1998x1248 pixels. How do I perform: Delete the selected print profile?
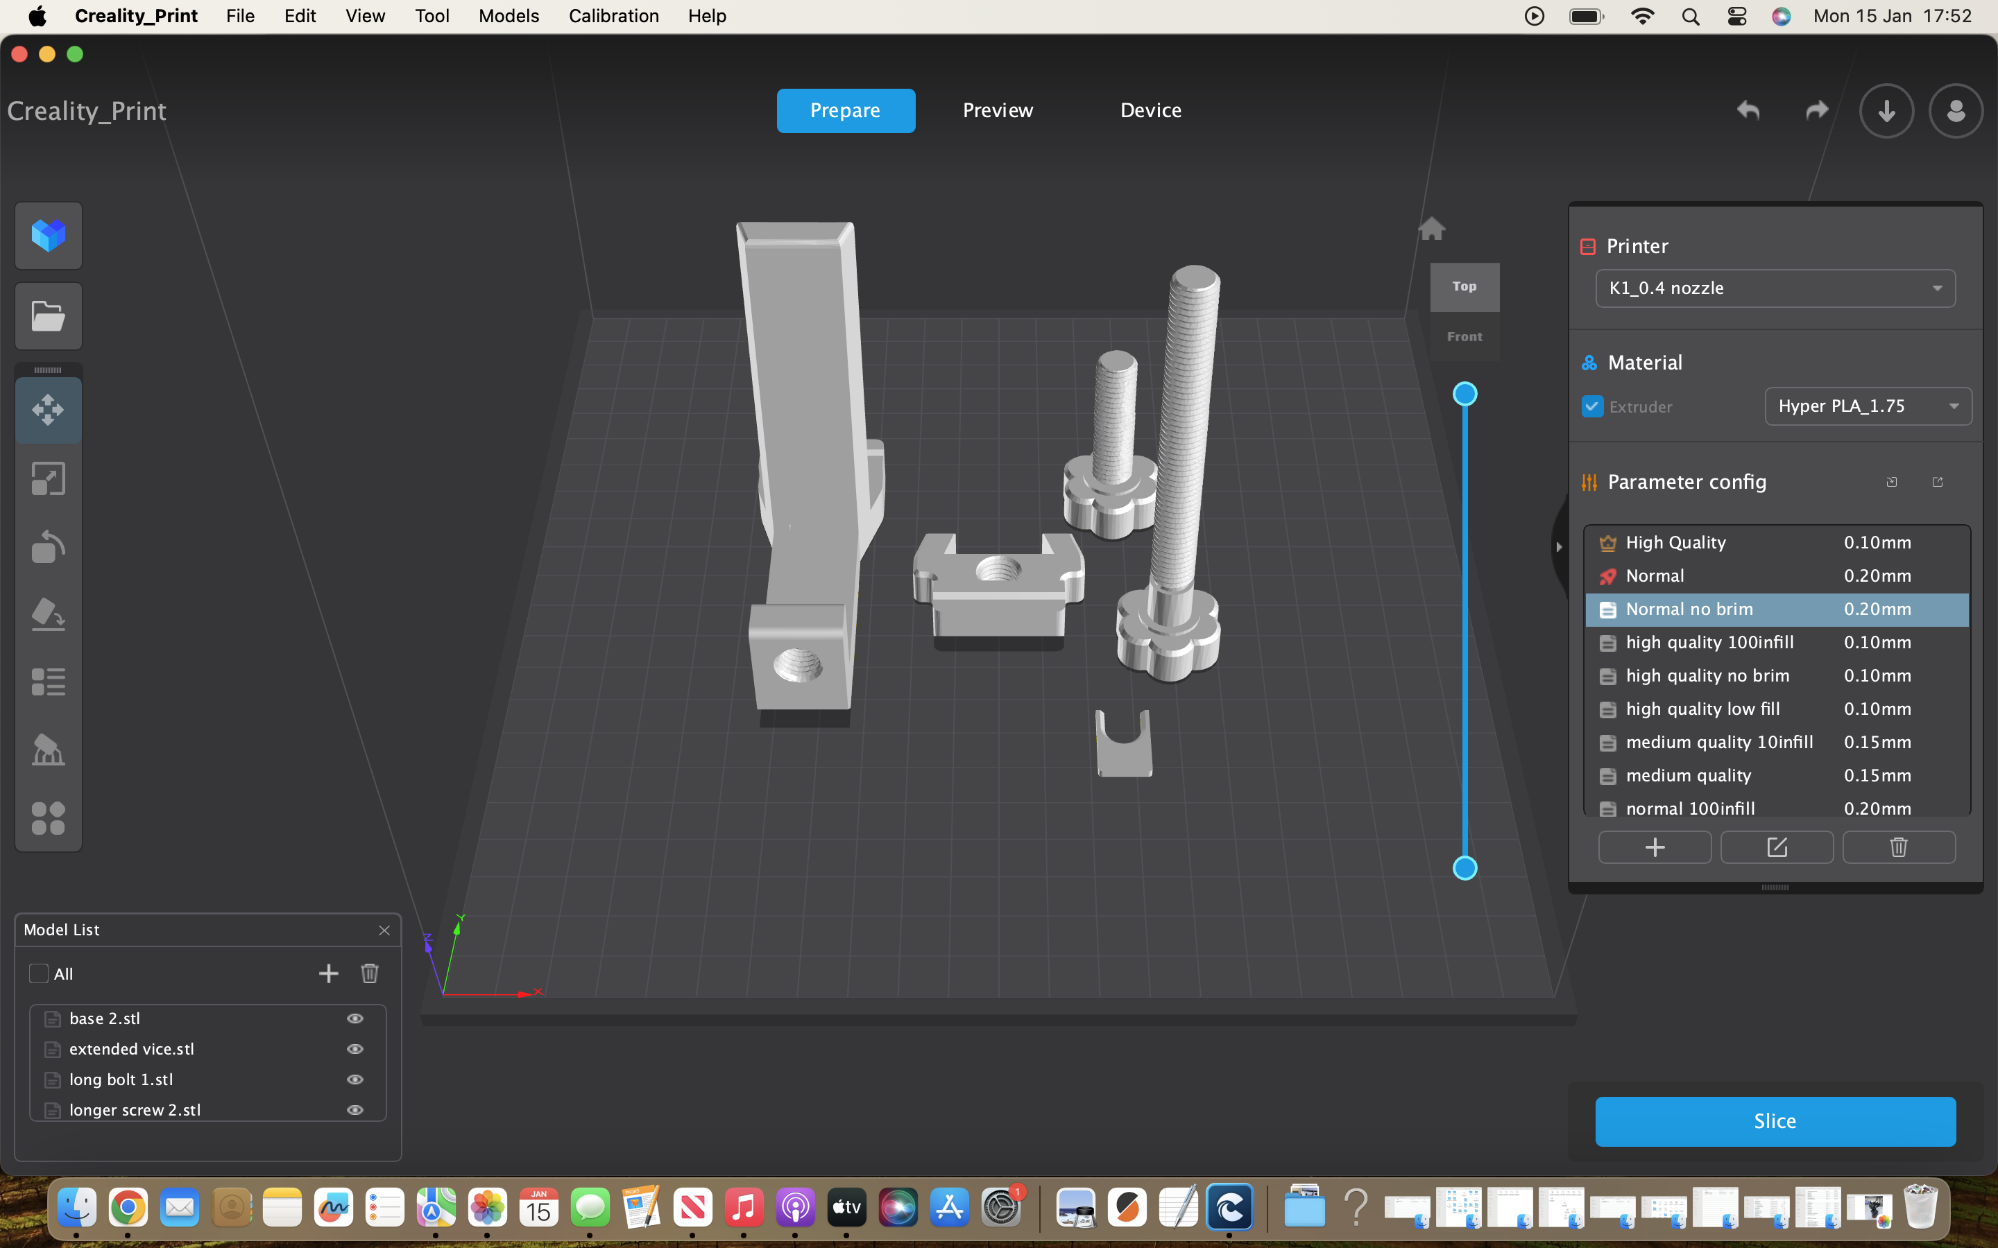click(x=1898, y=847)
